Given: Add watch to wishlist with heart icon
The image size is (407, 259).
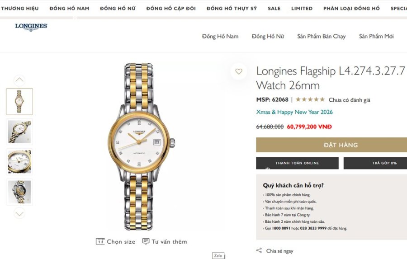Looking at the screenshot, I should tap(239, 71).
